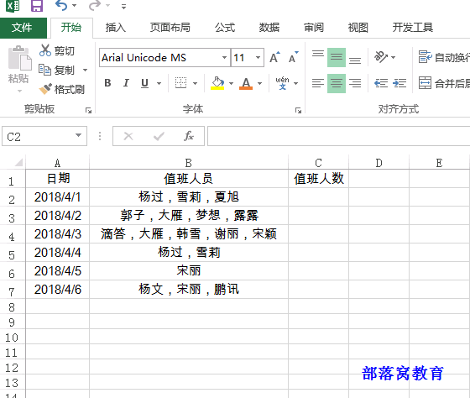Switch to the 插入 tab
Viewport: 470px width, 398px height.
pyautogui.click(x=116, y=28)
